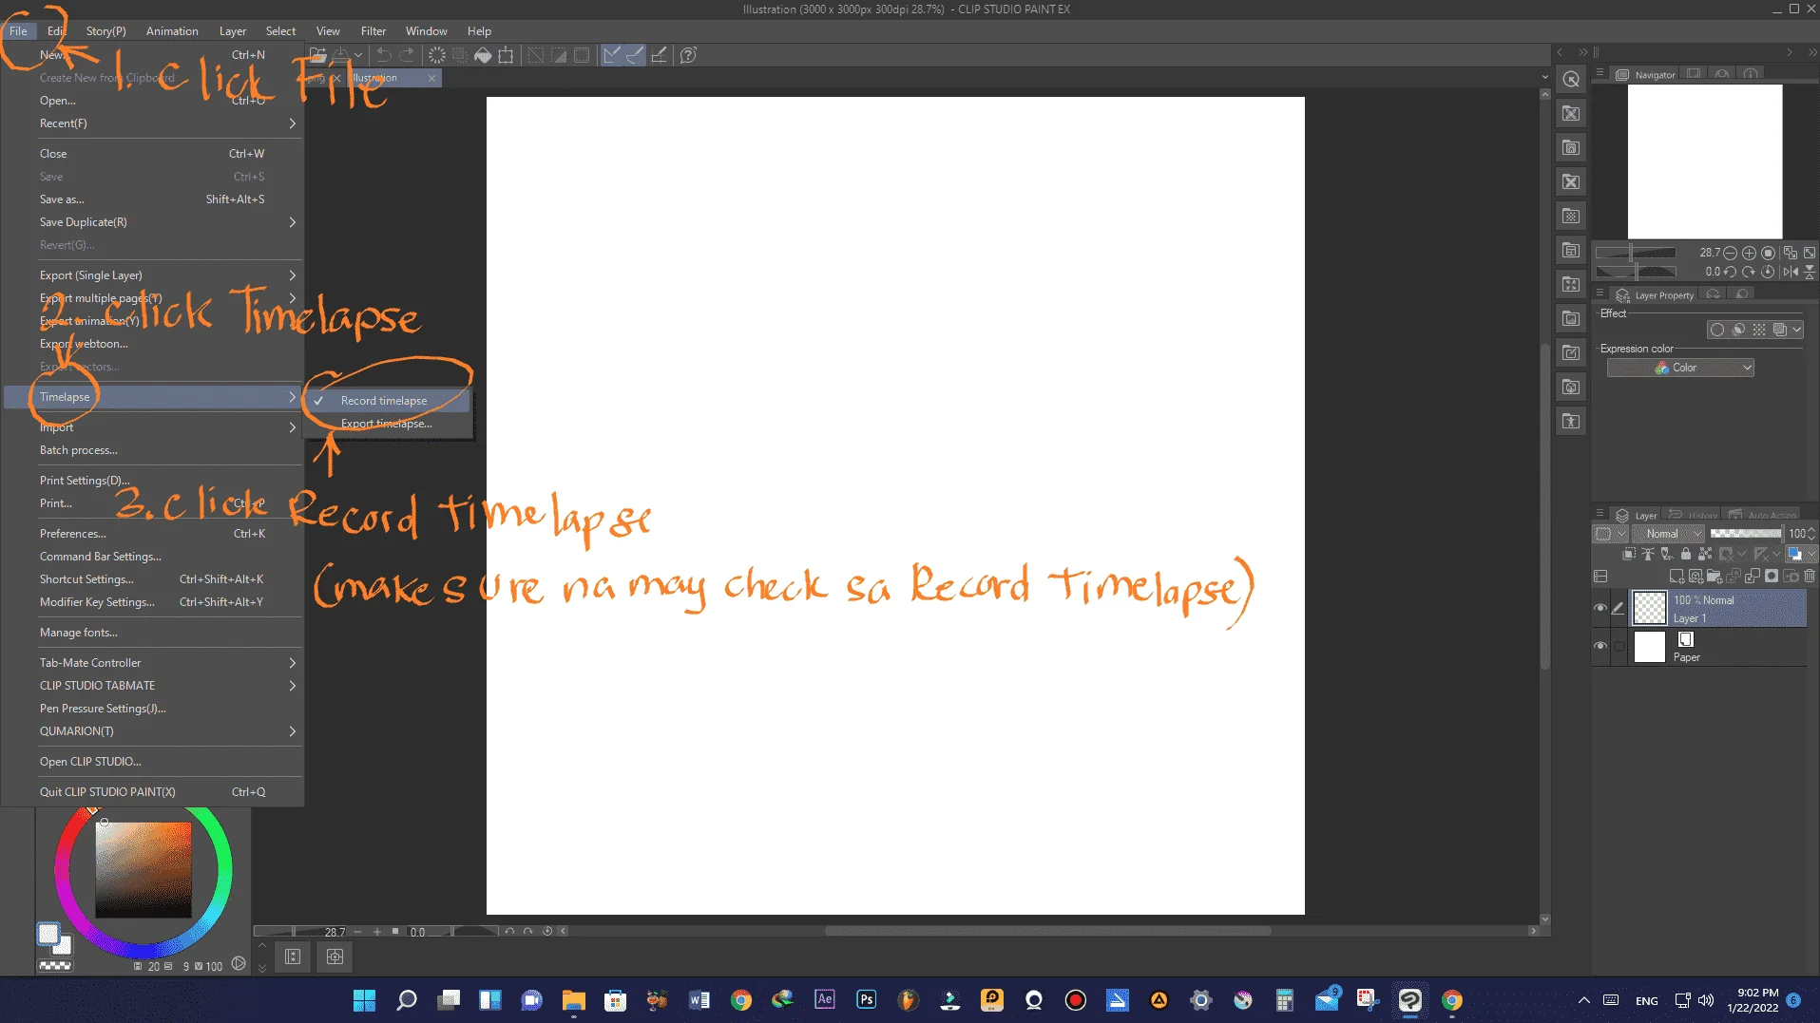Click the Show selection border icon
The height and width of the screenshot is (1023, 1820).
pyautogui.click(x=582, y=55)
